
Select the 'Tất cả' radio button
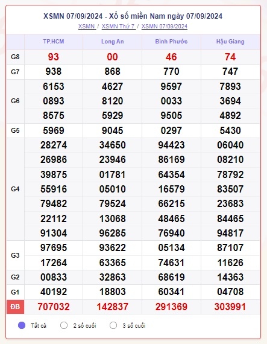[x=22, y=325]
